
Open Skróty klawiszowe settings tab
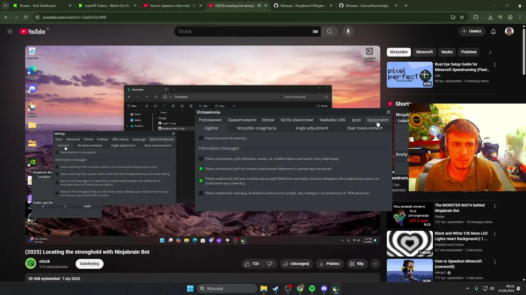coord(297,120)
